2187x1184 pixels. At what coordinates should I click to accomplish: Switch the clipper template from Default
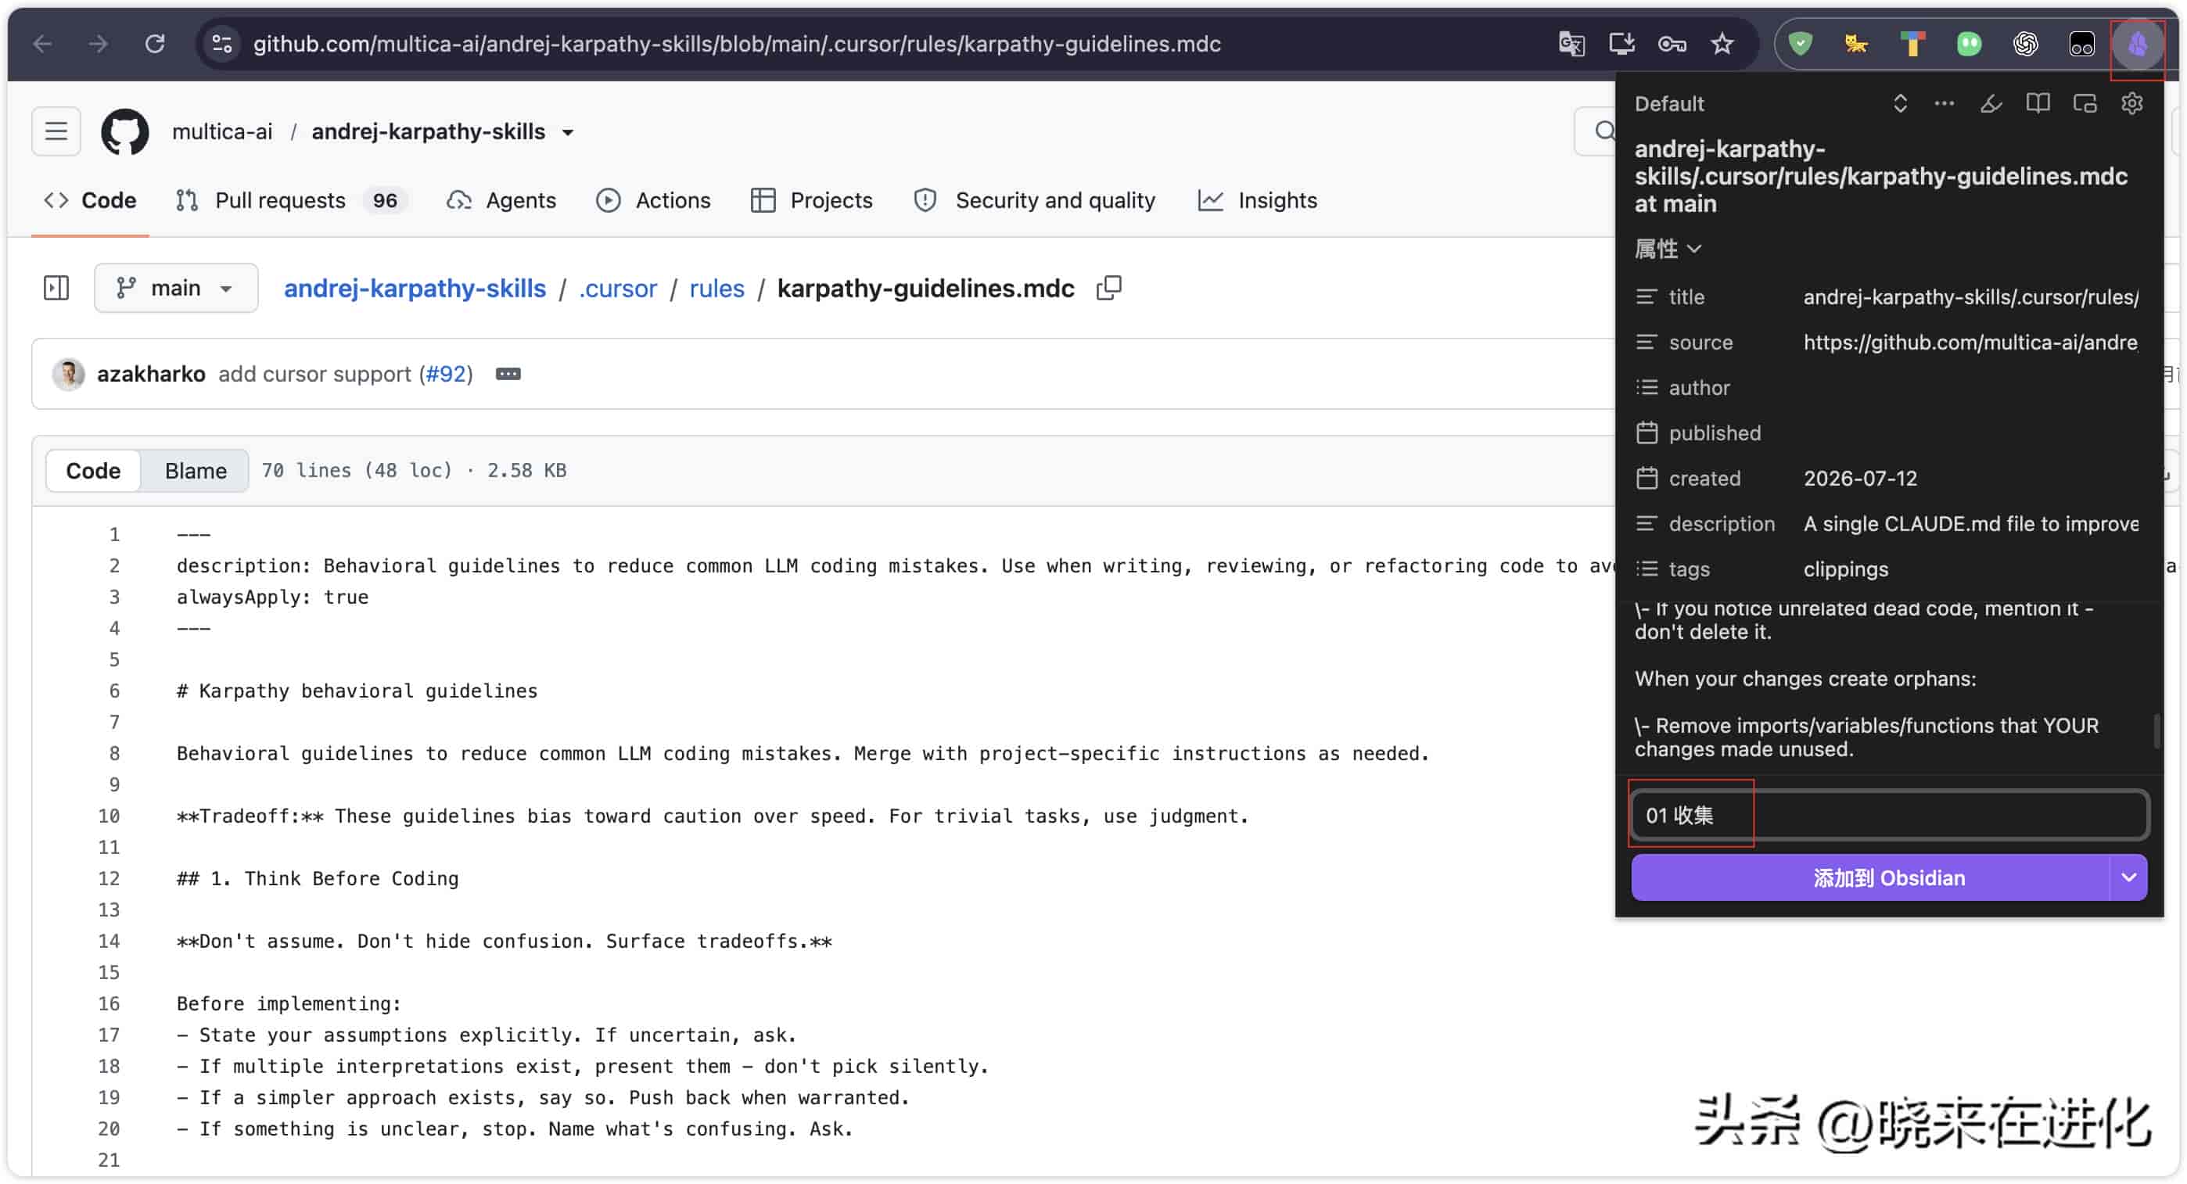pos(1900,103)
